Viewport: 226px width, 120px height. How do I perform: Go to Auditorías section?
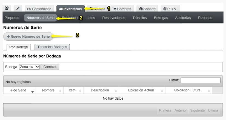[x=183, y=18]
